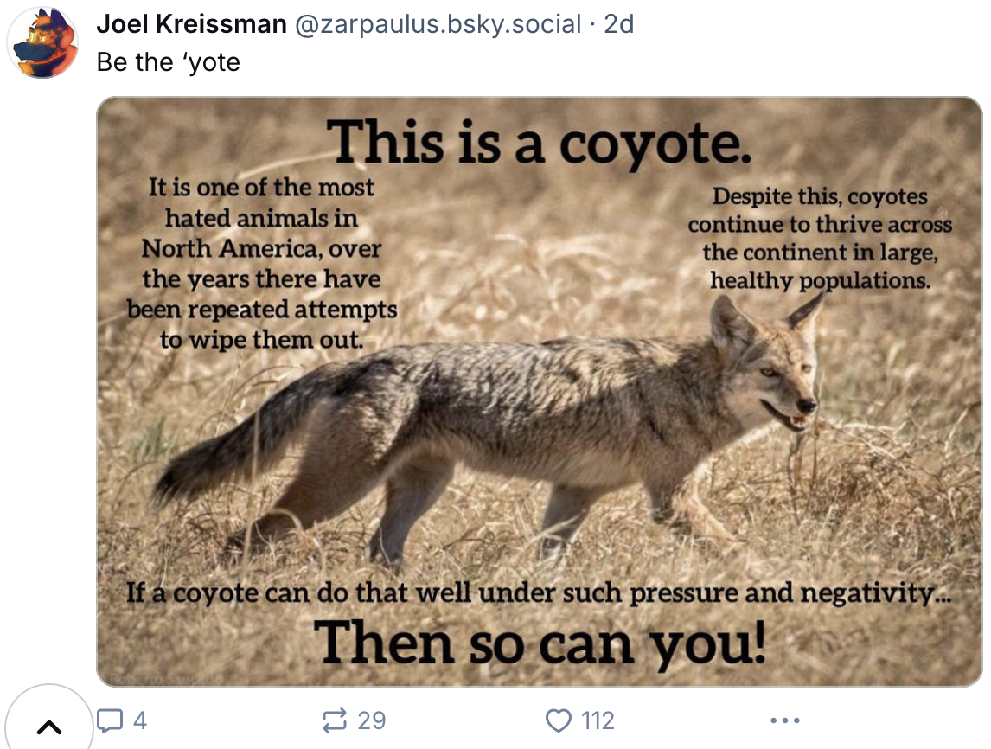Click the repost count 29
The width and height of the screenshot is (991, 749).
click(x=371, y=720)
